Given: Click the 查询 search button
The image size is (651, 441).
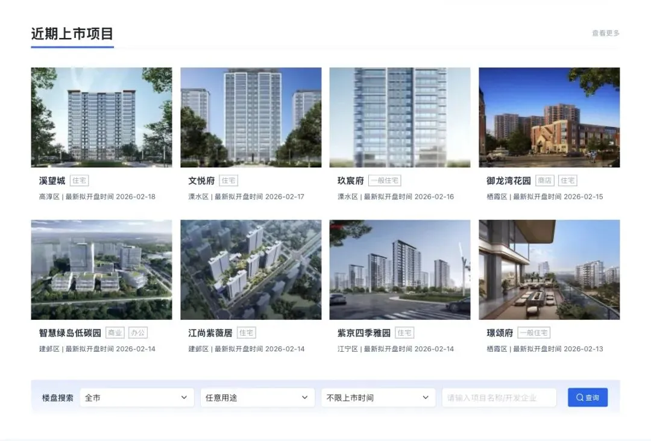Looking at the screenshot, I should click(588, 398).
